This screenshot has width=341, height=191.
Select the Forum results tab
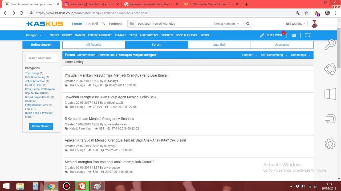[157, 45]
